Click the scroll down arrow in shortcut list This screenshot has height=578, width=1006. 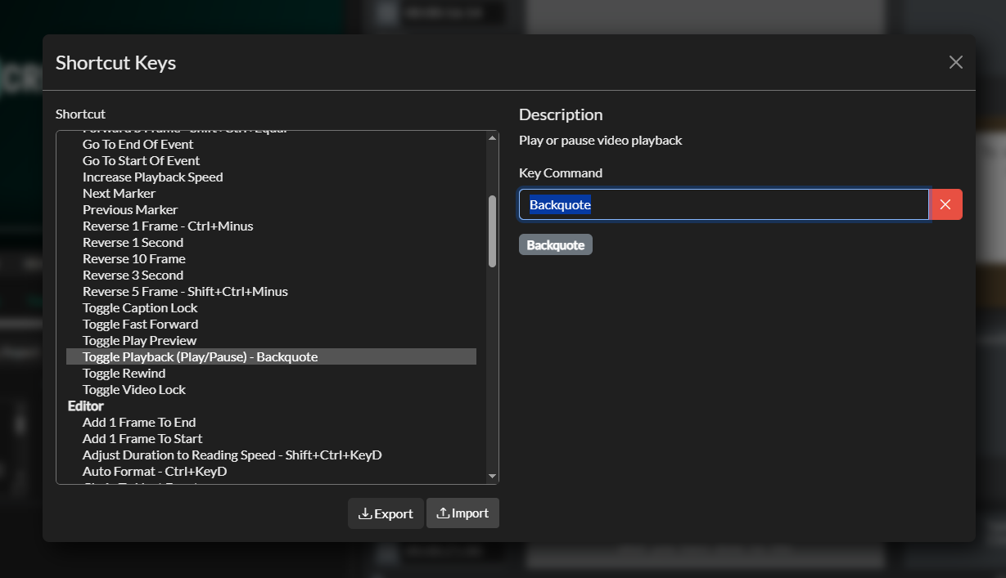pyautogui.click(x=492, y=476)
